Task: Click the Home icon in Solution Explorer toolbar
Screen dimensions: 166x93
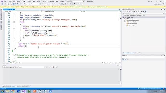Action: pos(127,12)
